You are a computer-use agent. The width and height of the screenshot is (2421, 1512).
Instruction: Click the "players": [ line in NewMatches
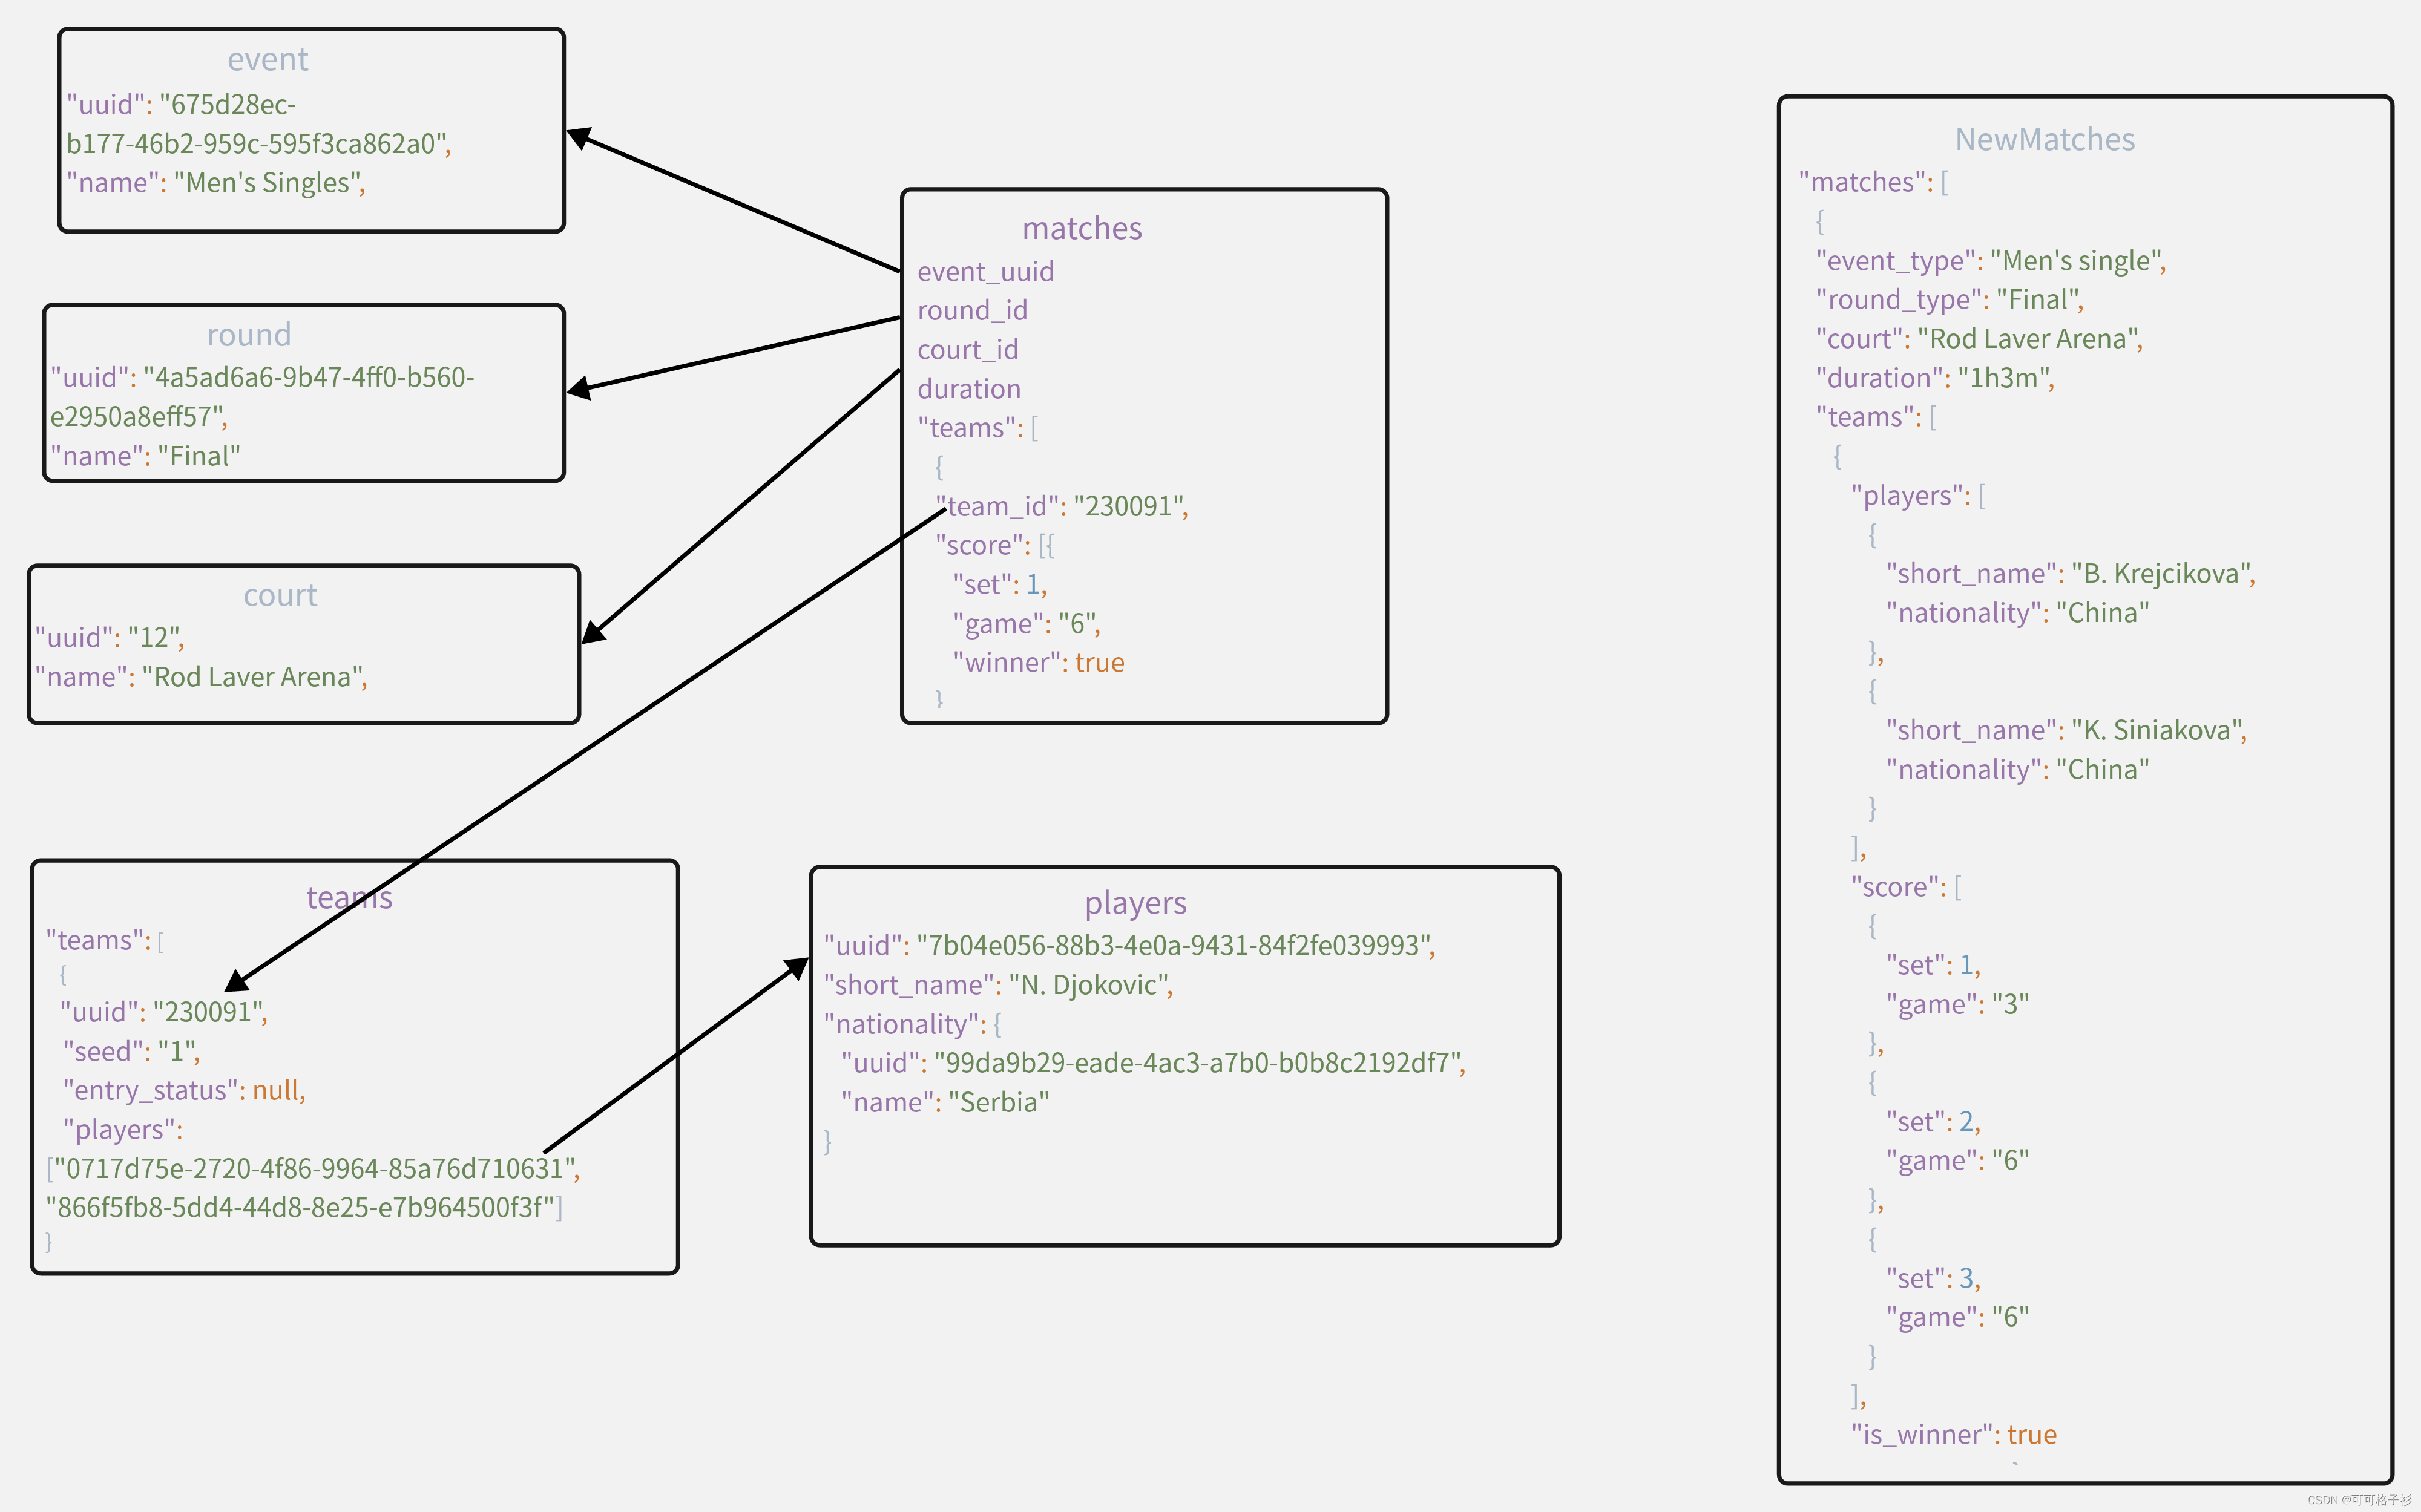click(x=1918, y=496)
